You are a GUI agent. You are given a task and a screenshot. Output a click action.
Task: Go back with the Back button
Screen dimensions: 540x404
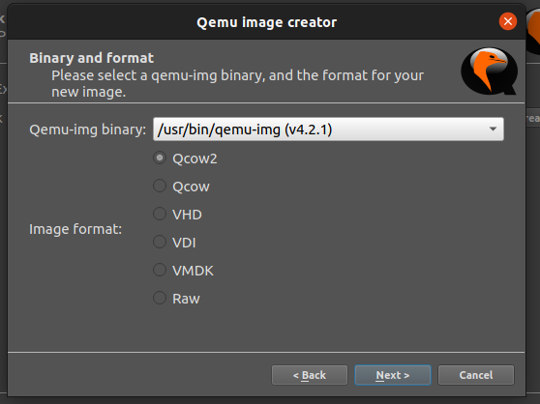pyautogui.click(x=310, y=375)
